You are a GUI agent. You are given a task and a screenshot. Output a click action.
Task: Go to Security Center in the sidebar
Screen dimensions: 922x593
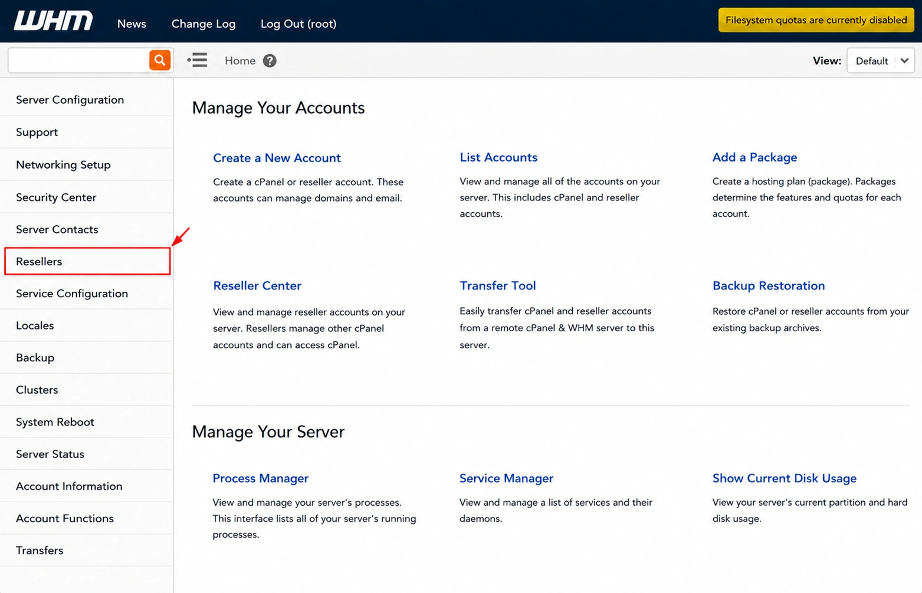click(x=87, y=197)
